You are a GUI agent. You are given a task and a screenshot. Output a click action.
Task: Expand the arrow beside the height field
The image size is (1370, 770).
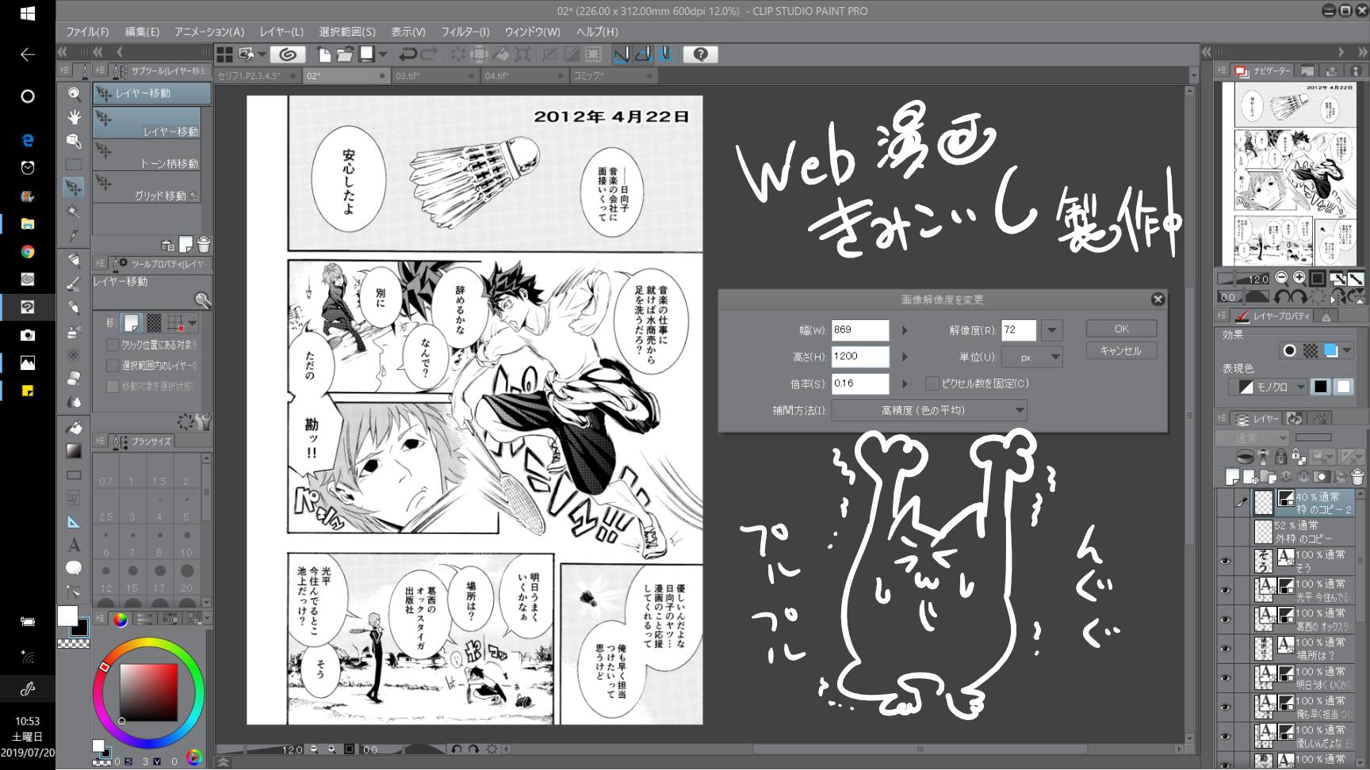(x=905, y=357)
